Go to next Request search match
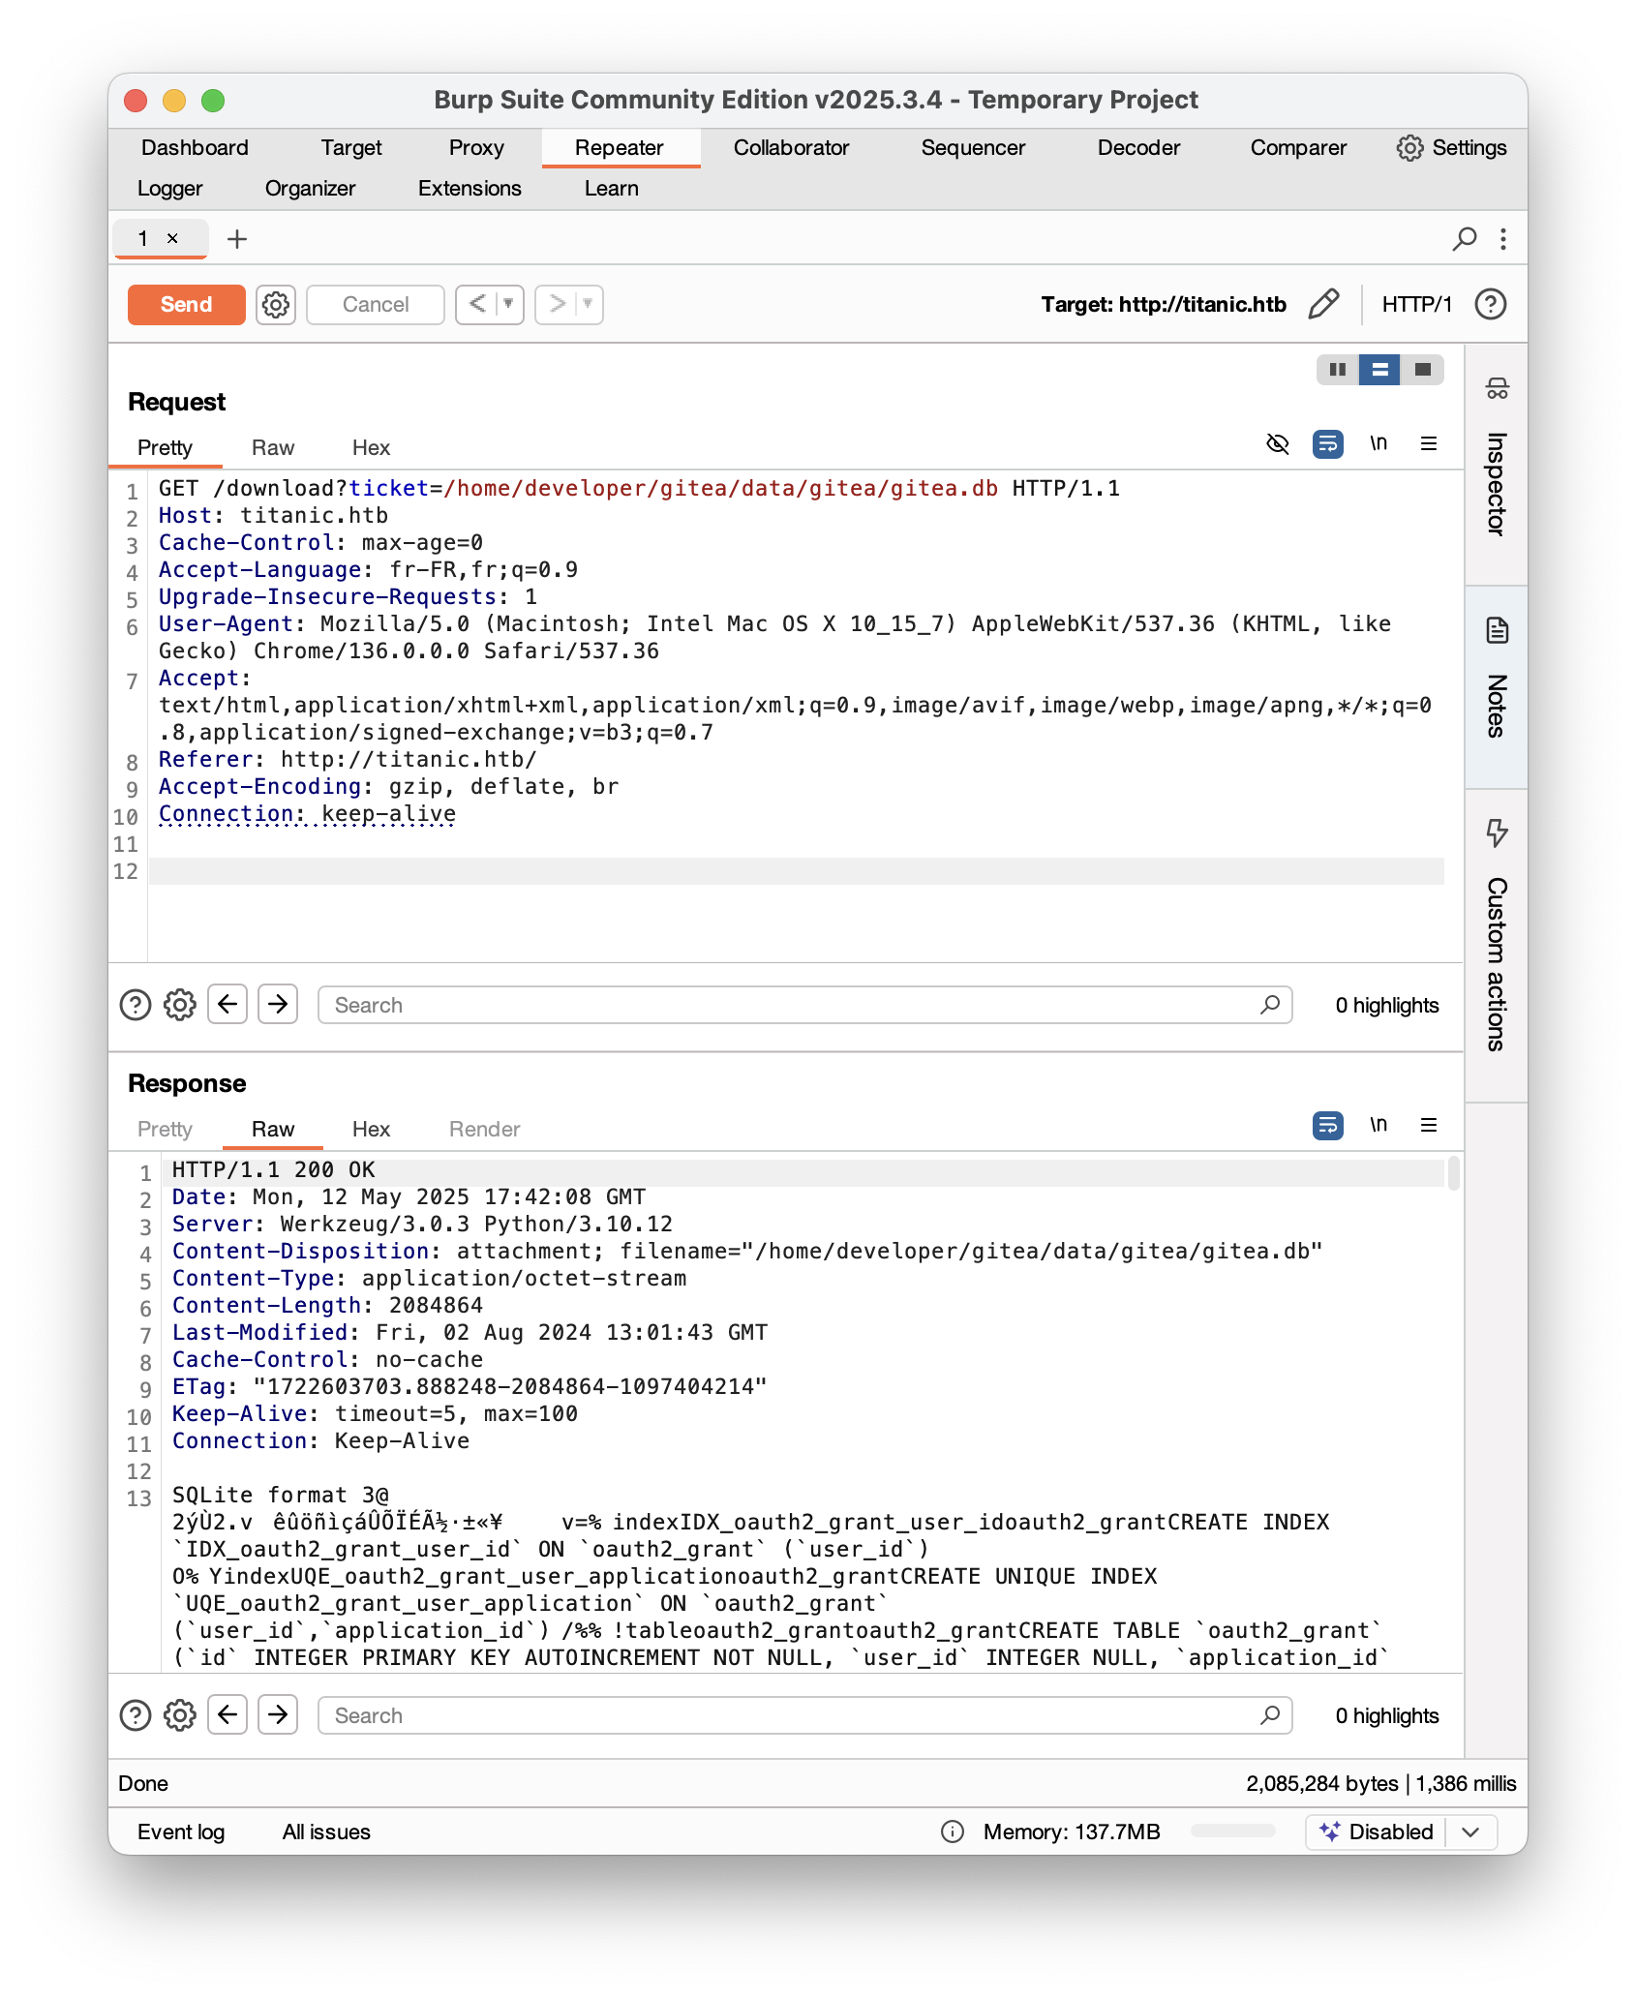 point(278,1005)
